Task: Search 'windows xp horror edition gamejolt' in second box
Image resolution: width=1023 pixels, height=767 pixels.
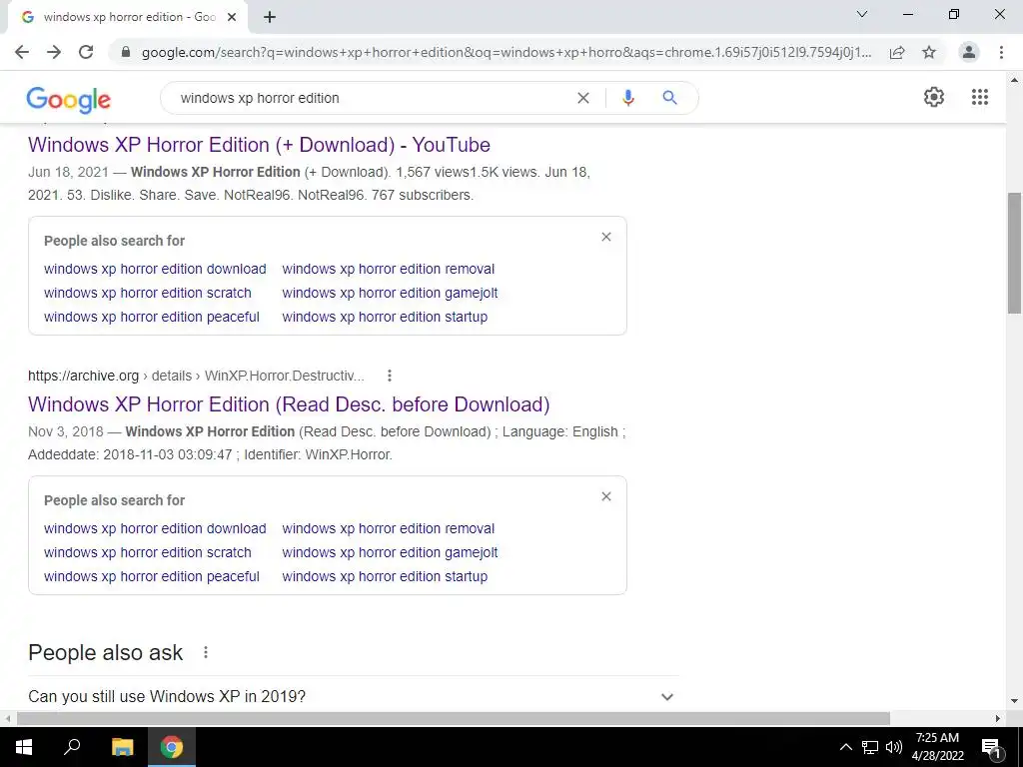Action: pos(390,552)
